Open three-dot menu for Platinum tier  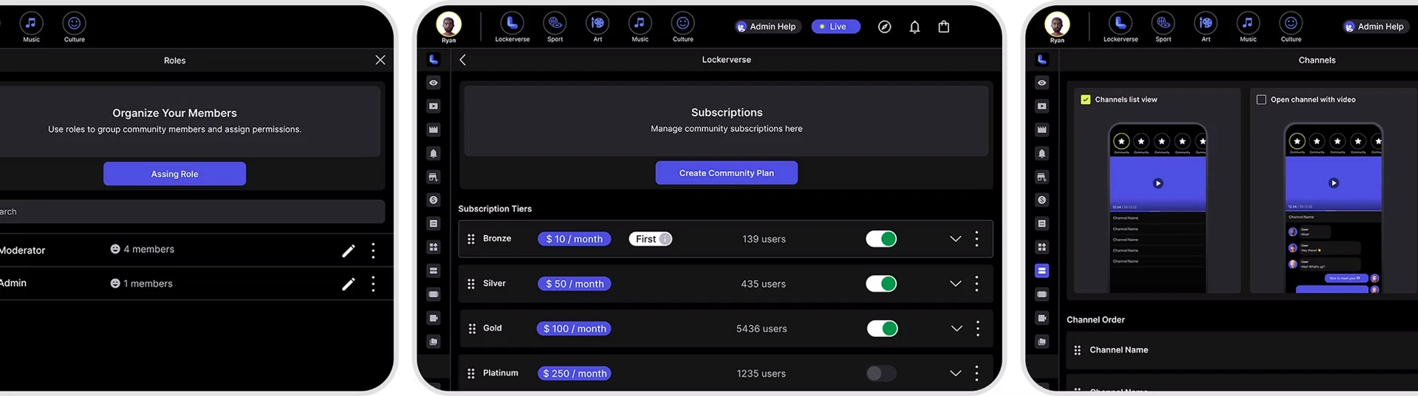coord(976,373)
